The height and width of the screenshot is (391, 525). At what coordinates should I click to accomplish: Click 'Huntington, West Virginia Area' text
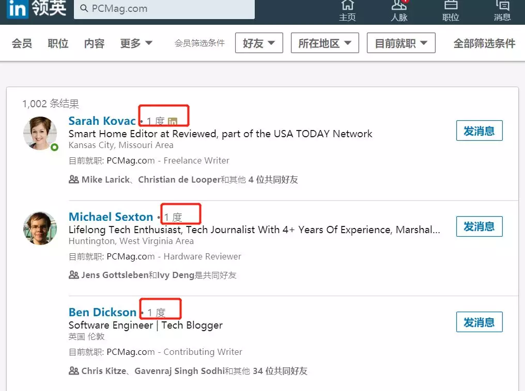click(131, 241)
